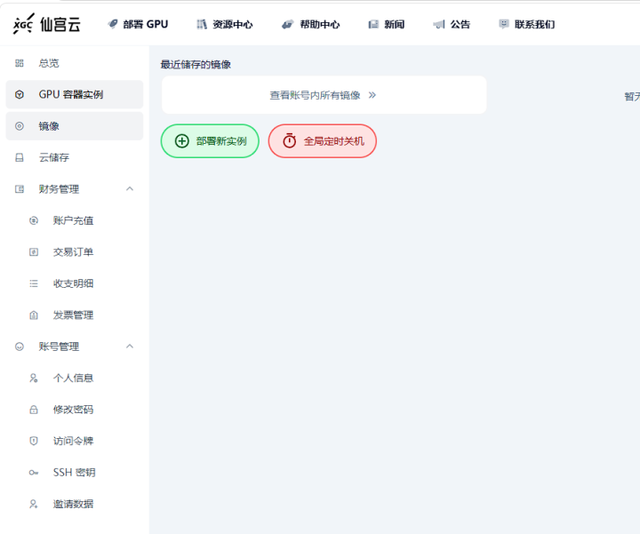Open 资源中心 in top navigation
The height and width of the screenshot is (534, 640).
click(224, 25)
